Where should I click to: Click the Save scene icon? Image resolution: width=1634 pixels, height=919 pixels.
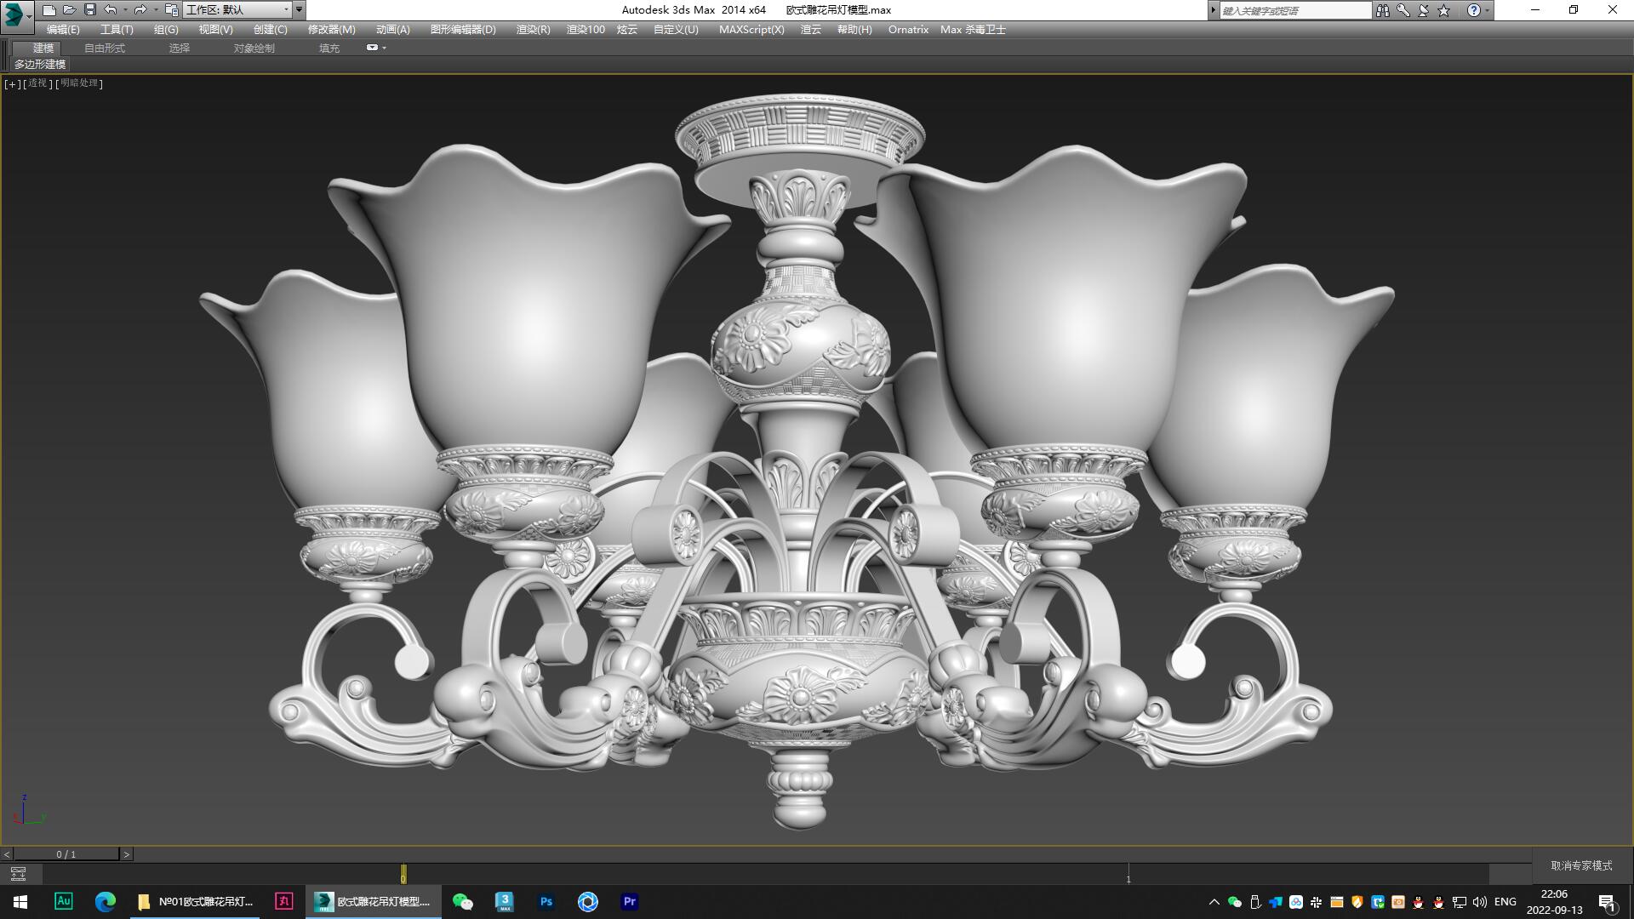pyautogui.click(x=89, y=10)
